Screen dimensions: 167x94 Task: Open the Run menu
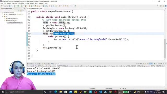pos(36,4)
